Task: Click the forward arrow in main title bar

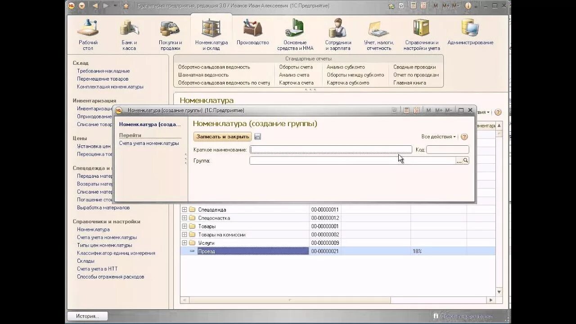Action: point(106,6)
